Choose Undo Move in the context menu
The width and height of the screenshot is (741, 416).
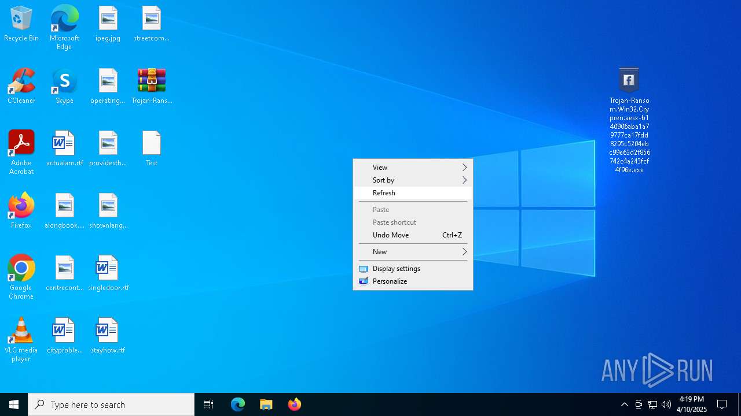click(413, 235)
